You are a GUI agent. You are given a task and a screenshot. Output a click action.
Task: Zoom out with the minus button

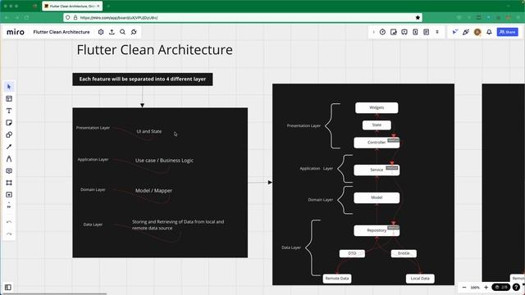[x=464, y=288]
